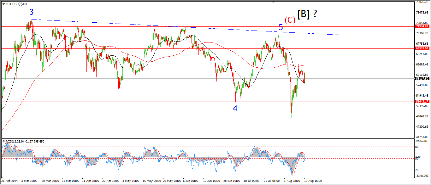Select the blue wave label 5
The image size is (431, 185).
click(x=280, y=28)
